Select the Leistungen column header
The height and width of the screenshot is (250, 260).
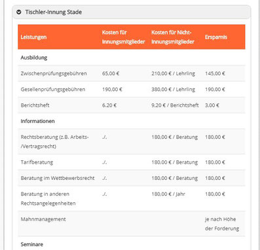coord(33,37)
